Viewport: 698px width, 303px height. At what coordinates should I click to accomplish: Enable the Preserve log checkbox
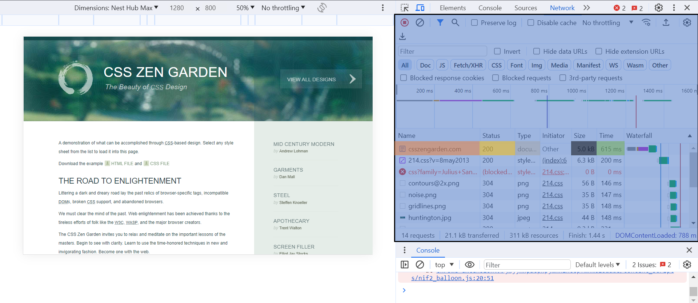(x=474, y=22)
